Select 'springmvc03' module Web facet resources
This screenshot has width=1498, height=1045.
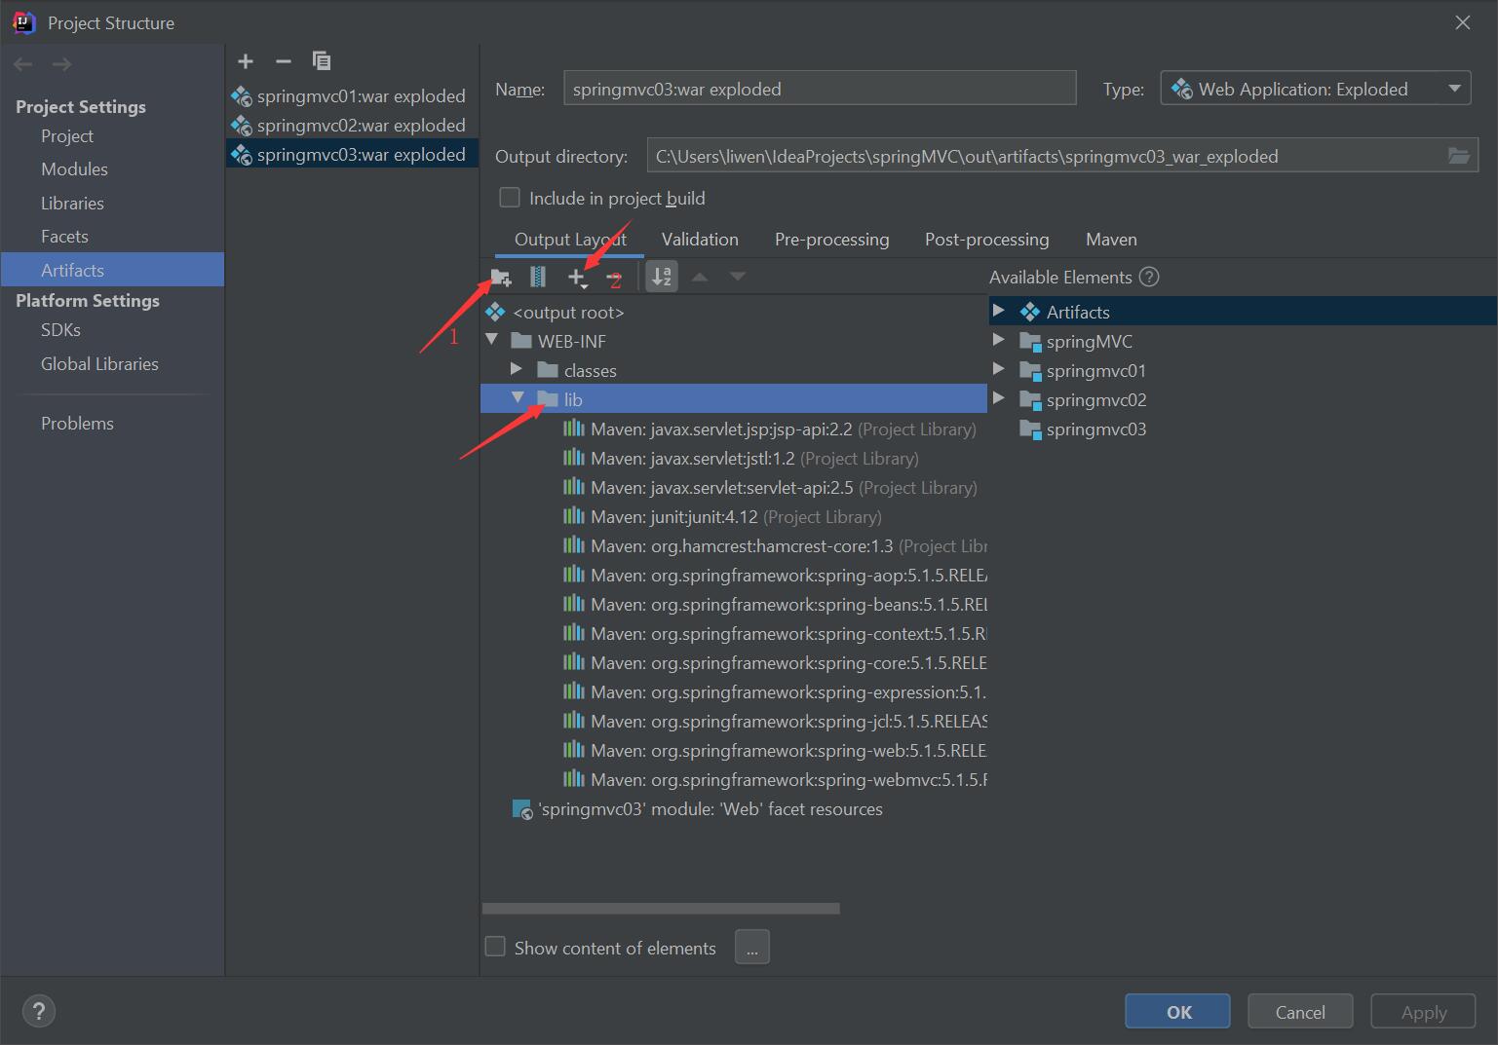click(698, 809)
